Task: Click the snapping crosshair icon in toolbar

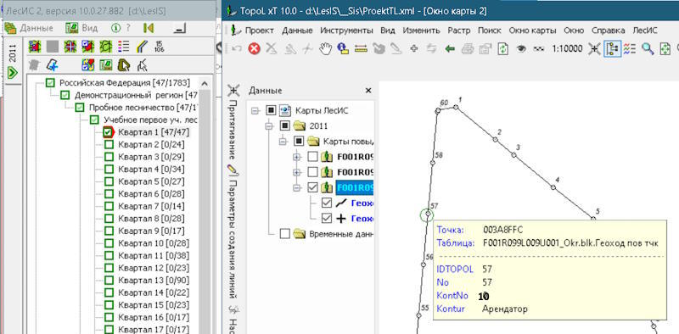Action: tap(594, 48)
